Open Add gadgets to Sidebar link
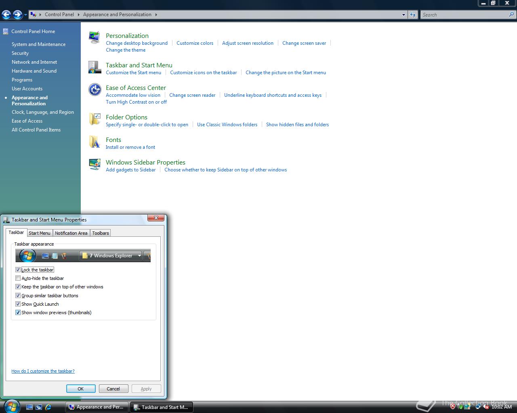The image size is (517, 413). [x=130, y=170]
